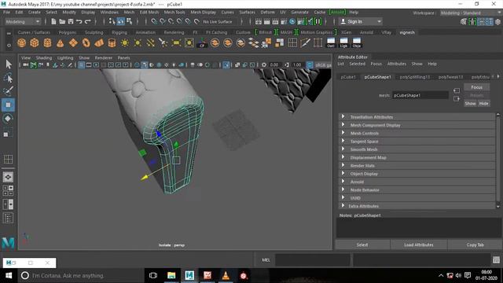Add a spot light from the shelf
The width and height of the screenshot is (503, 283).
163,42
